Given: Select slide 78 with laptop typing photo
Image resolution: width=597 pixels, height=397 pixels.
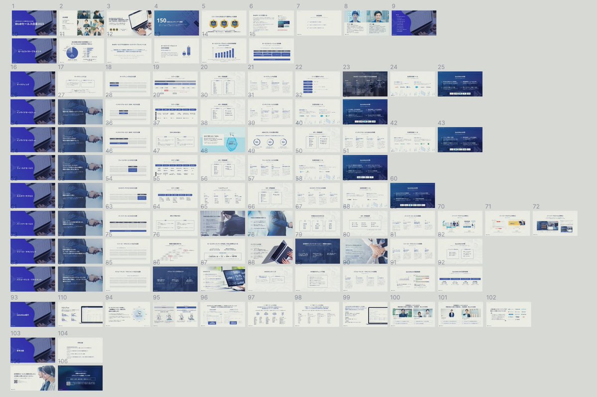Looking at the screenshot, I should pyautogui.click(x=271, y=251).
